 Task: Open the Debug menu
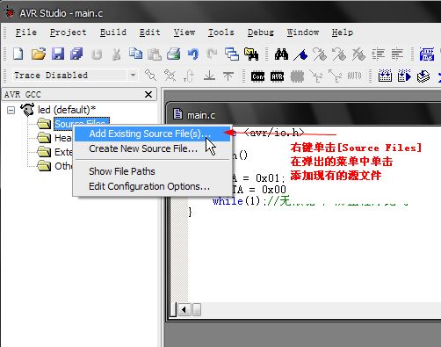click(x=261, y=33)
